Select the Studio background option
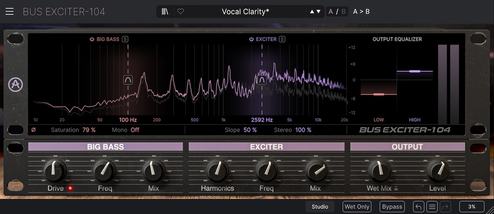The height and width of the screenshot is (214, 494). coord(320,207)
